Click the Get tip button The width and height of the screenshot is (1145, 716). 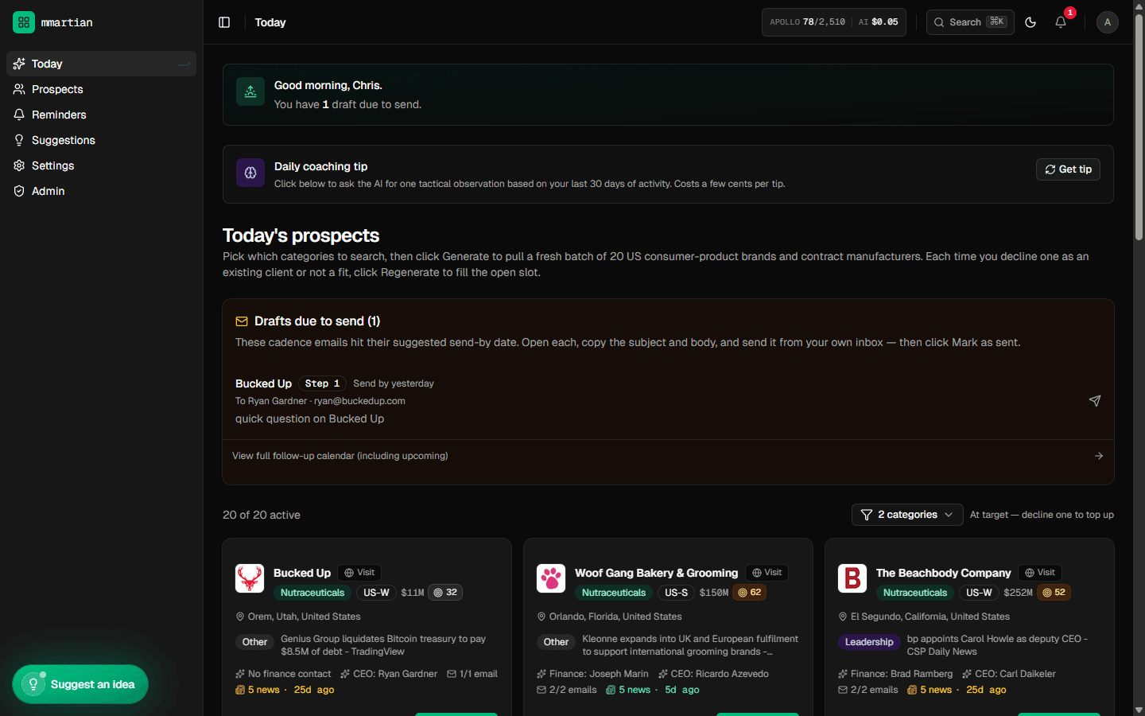(1068, 169)
